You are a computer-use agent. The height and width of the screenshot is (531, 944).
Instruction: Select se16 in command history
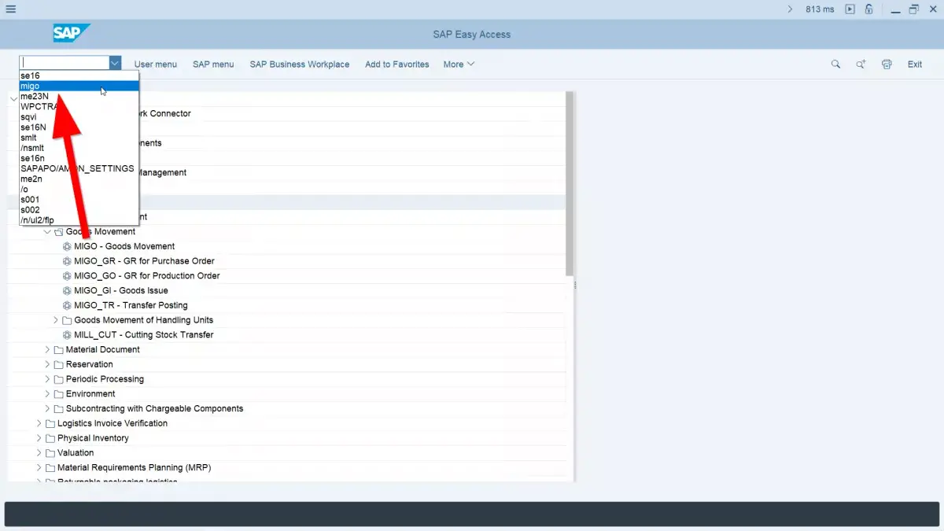[79, 76]
